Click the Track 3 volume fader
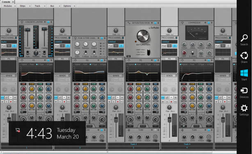252x154 pixels. click(116, 120)
